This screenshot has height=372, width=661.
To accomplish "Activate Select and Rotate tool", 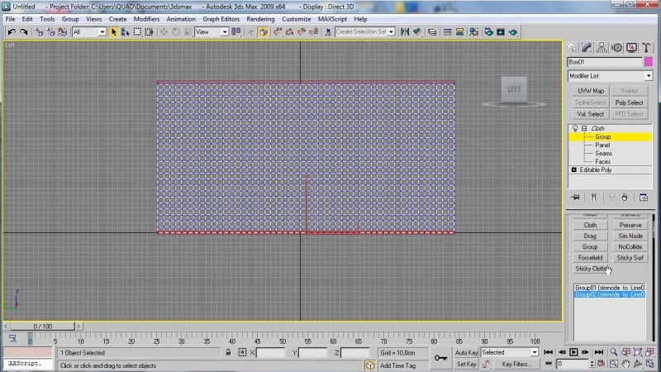I will point(176,32).
